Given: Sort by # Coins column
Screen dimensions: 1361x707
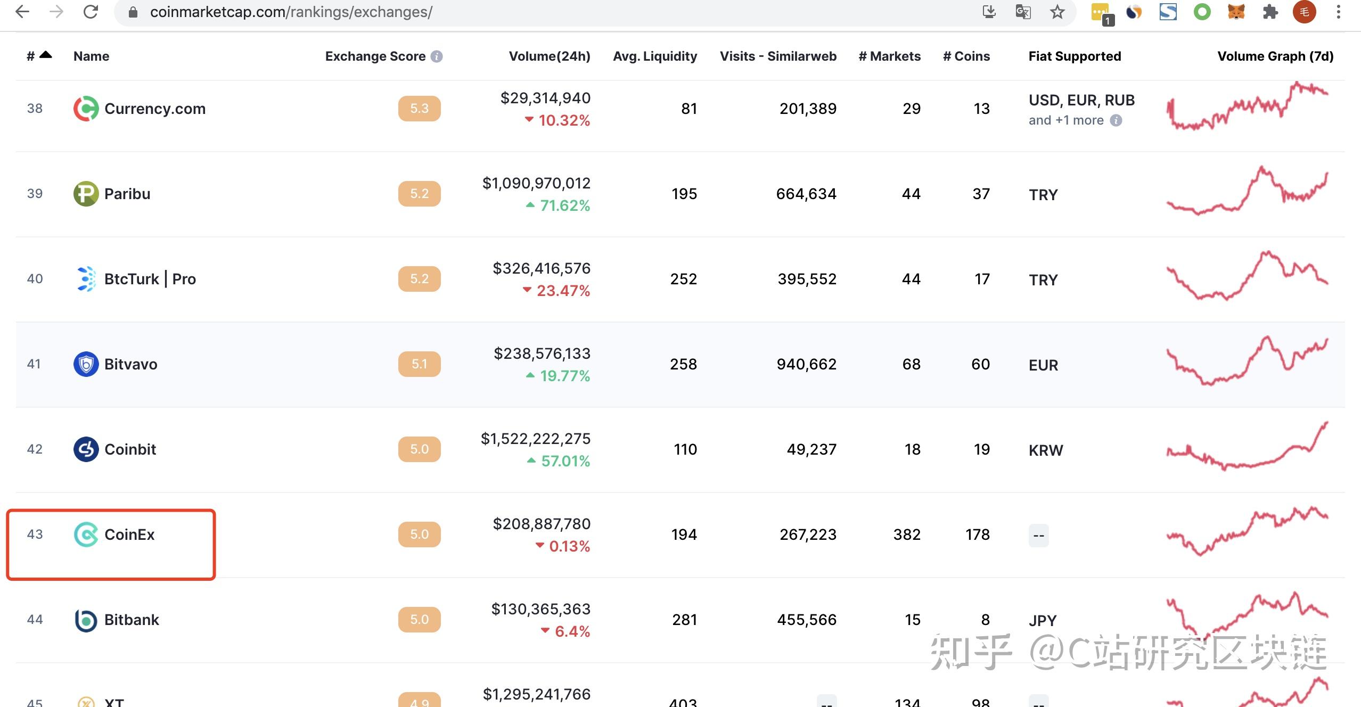Looking at the screenshot, I should tap(966, 56).
